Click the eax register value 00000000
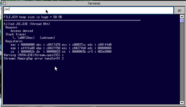This screenshot has width=186, height=107. (x=28, y=45)
